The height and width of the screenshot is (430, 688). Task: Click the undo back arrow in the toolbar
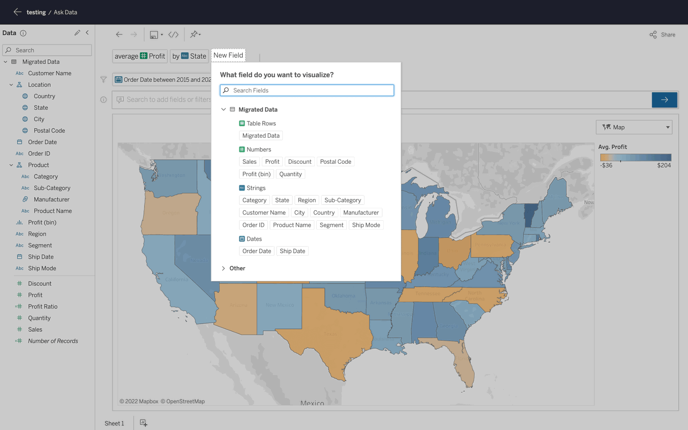(119, 34)
